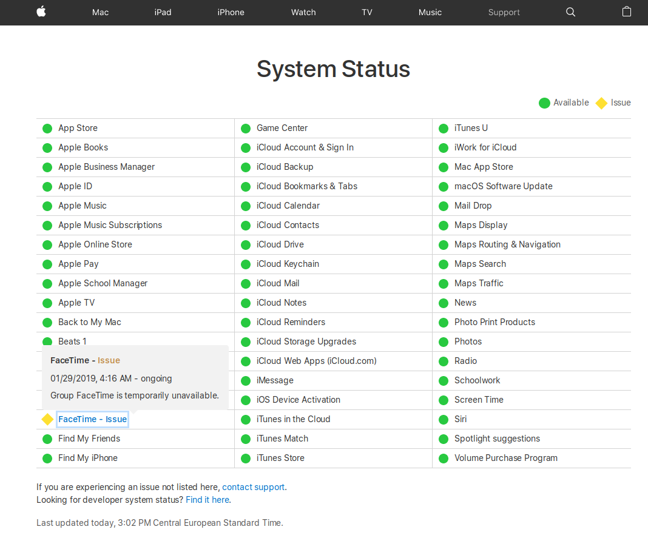648x538 pixels.
Task: Open the iPad menu
Action: coord(163,12)
